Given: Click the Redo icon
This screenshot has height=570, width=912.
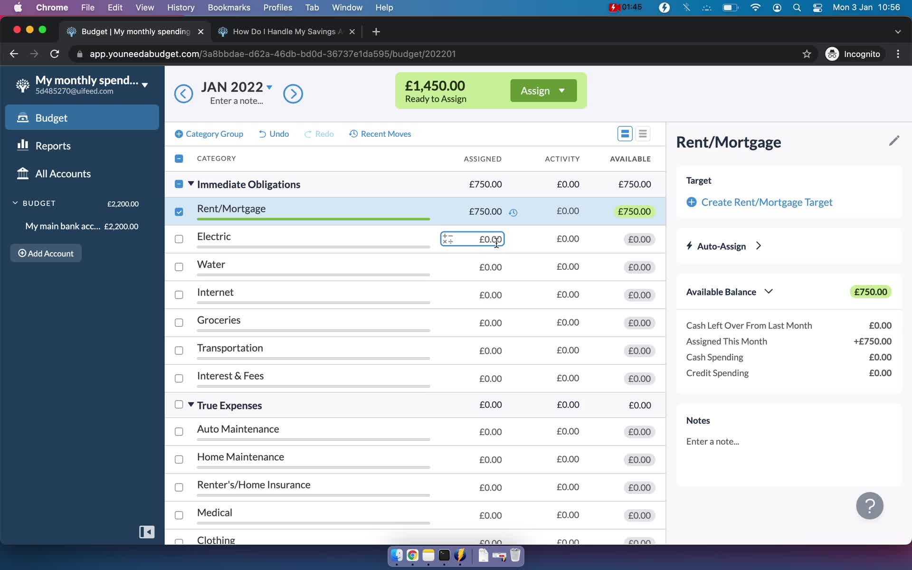Looking at the screenshot, I should (x=307, y=133).
